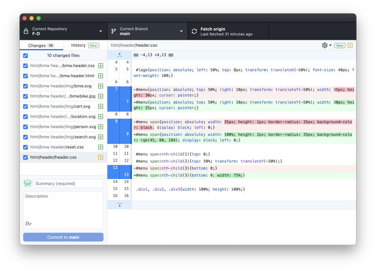Viewport: 376px width, 271px height.
Task: Uncheck html/header/header.css file checkbox
Action: point(25,157)
